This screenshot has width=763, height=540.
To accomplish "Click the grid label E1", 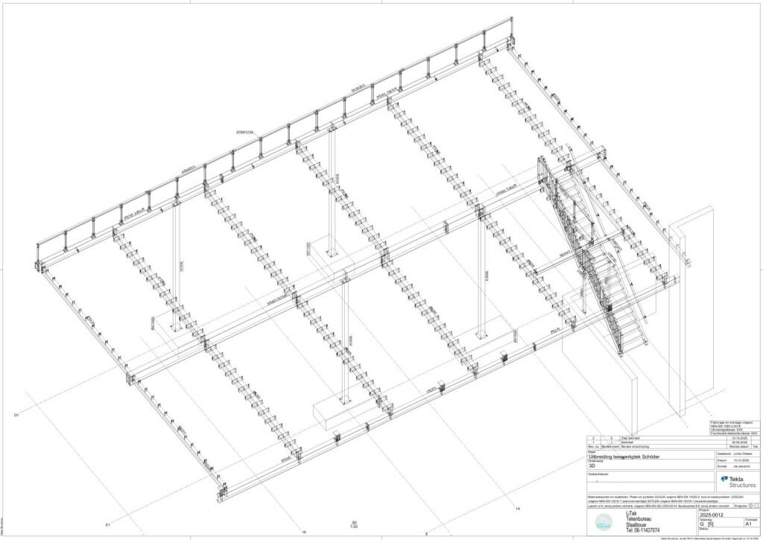I will pyautogui.click(x=108, y=524).
